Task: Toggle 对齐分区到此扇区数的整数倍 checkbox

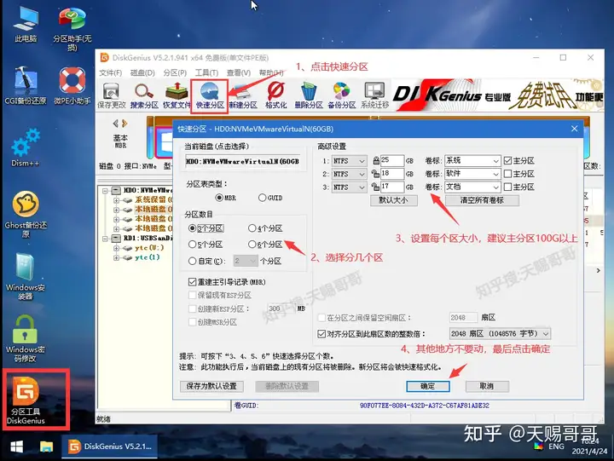Action: [x=321, y=334]
